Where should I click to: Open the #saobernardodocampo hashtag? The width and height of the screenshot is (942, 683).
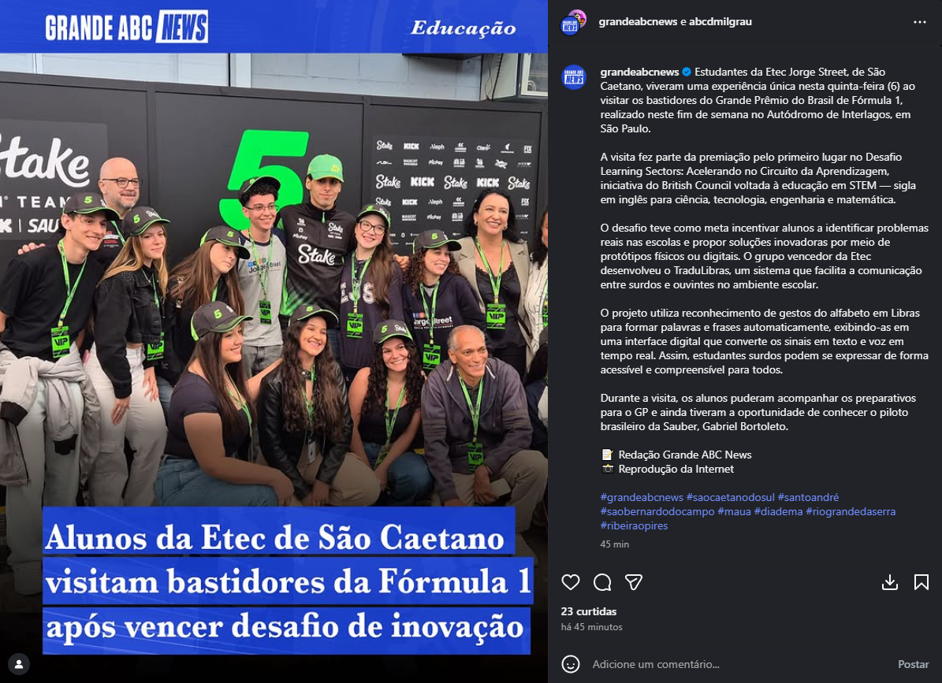click(657, 512)
